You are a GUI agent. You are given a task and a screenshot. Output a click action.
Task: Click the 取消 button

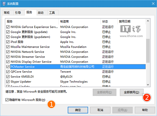click(100, 110)
